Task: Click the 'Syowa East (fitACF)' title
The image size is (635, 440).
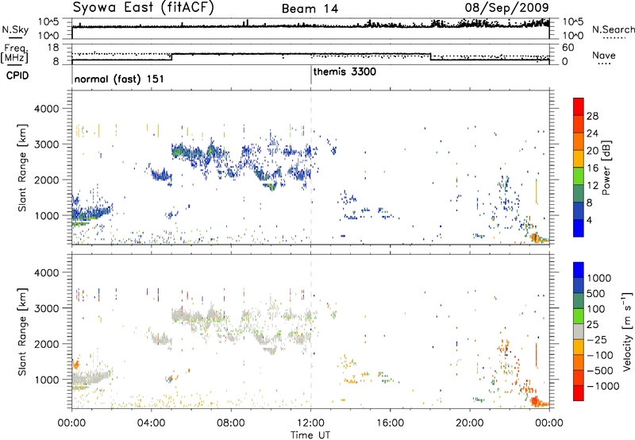Action: tap(143, 7)
